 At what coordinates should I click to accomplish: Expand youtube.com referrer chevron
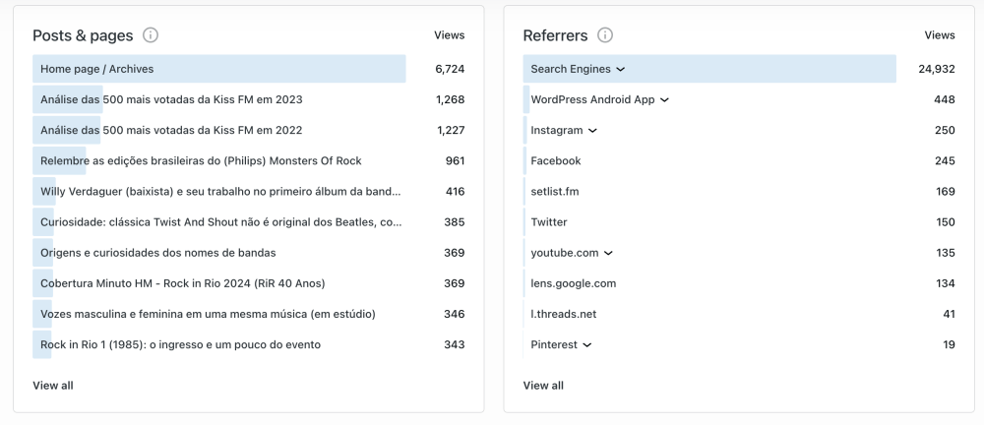point(609,253)
